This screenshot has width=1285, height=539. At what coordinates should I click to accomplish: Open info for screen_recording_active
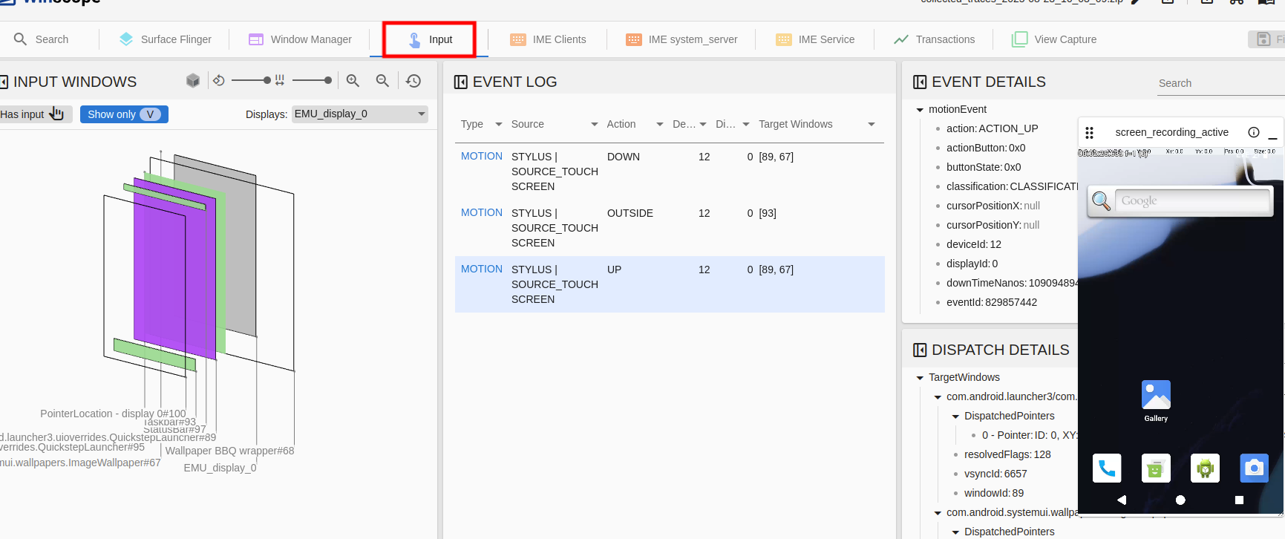click(1254, 132)
